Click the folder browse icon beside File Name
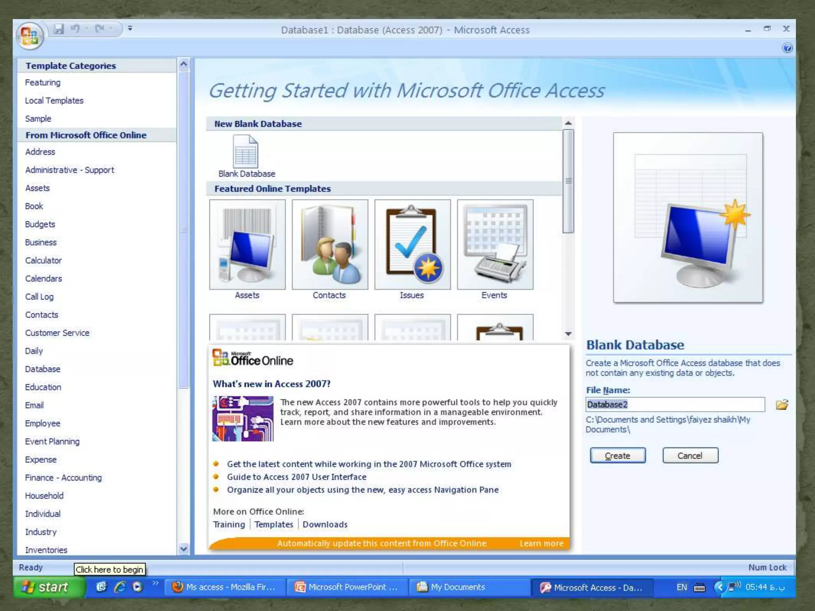The width and height of the screenshot is (815, 611). pos(782,405)
